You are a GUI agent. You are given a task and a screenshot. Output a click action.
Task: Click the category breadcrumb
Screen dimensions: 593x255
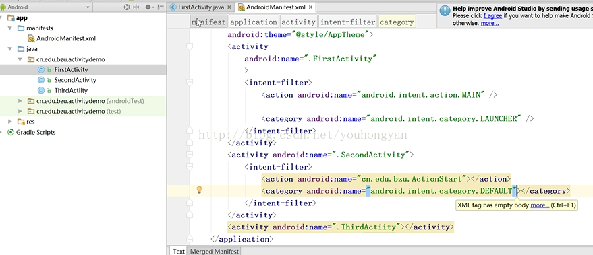coord(397,22)
